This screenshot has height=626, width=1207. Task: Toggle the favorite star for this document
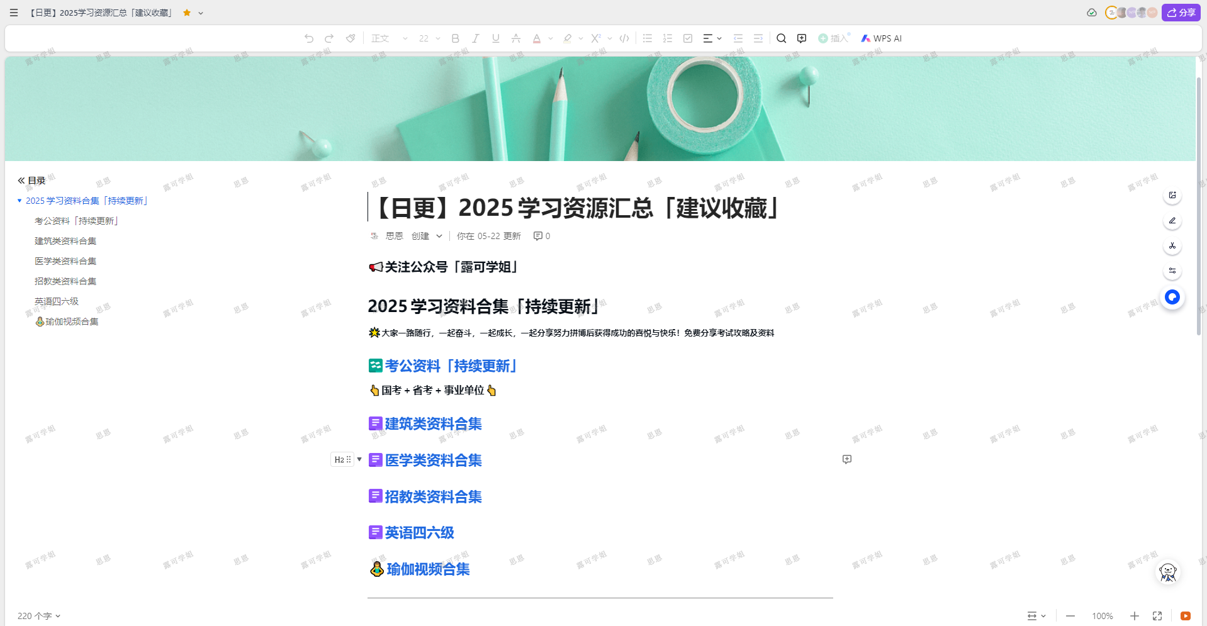pyautogui.click(x=187, y=13)
